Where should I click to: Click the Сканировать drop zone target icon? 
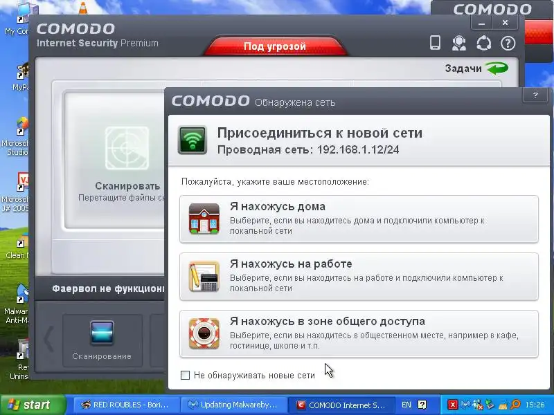tap(127, 148)
